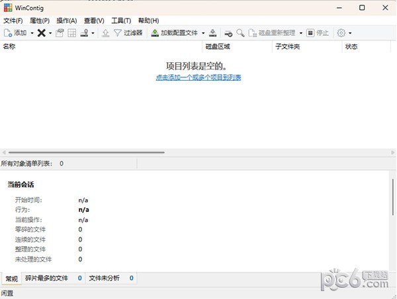The width and height of the screenshot is (397, 299).
Task: Open the 属性(P) menu
Action: coord(40,21)
